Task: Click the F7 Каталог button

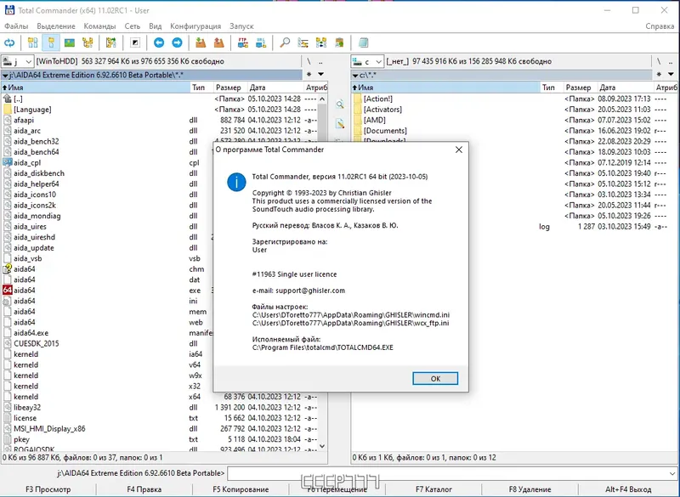Action: 433,489
